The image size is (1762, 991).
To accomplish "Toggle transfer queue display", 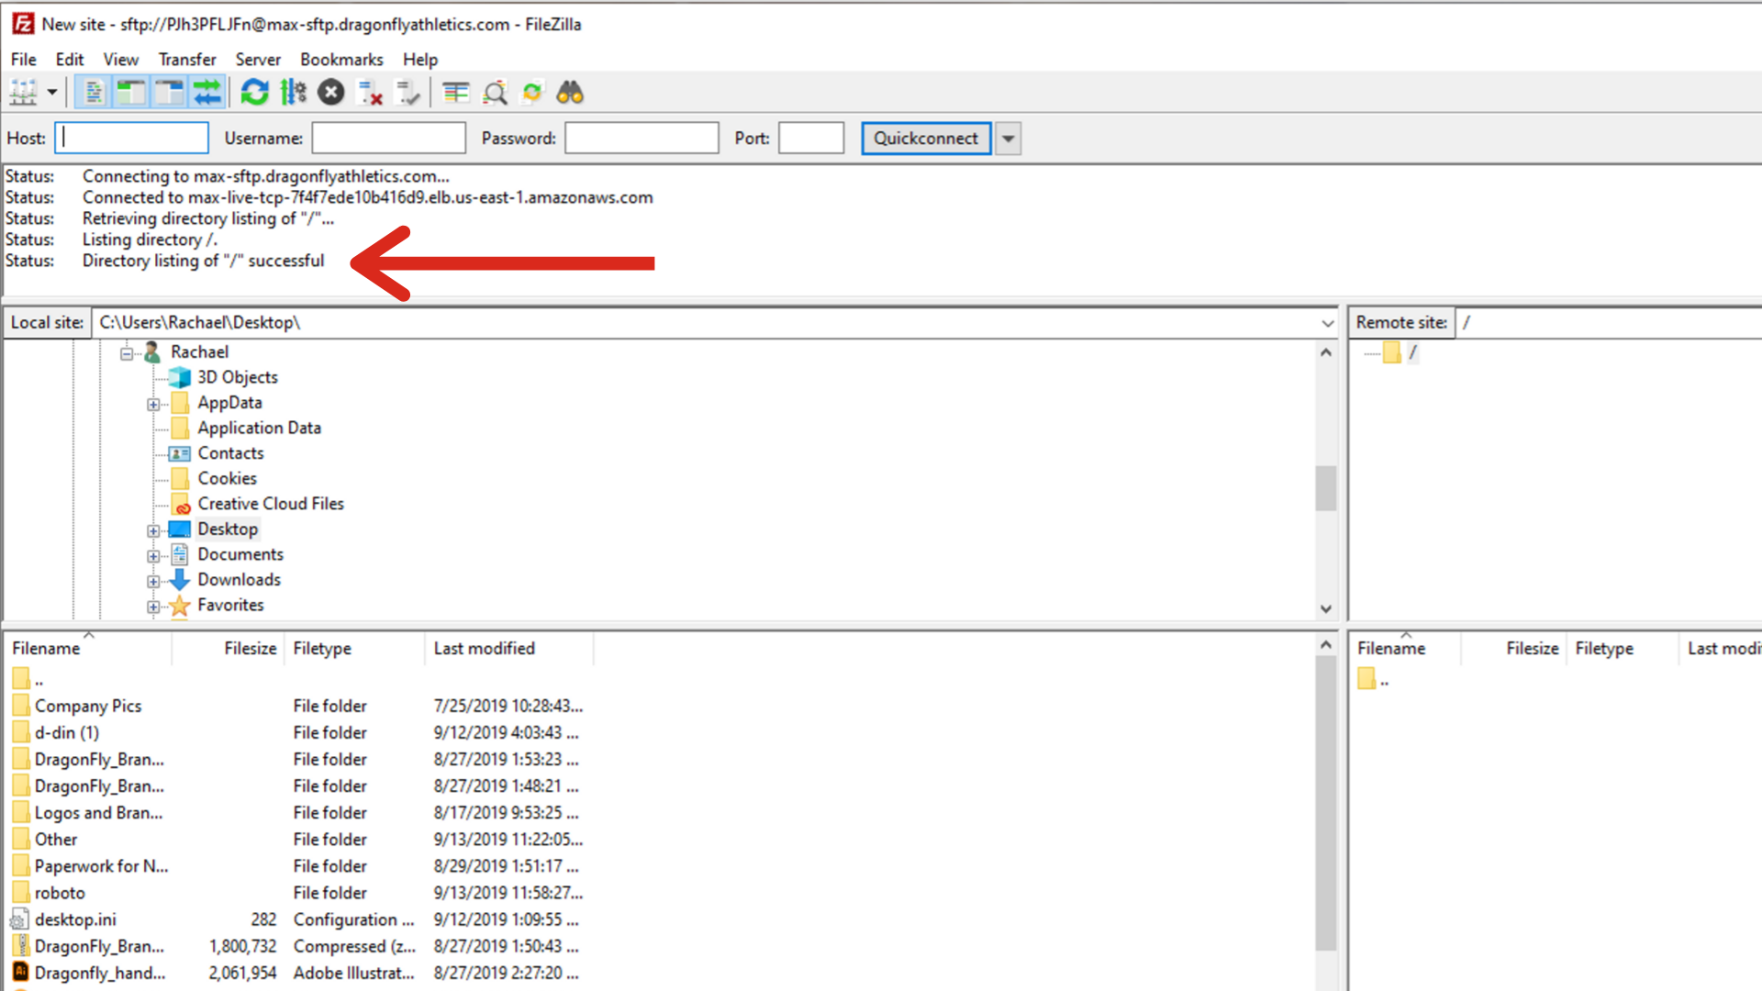I will point(207,93).
